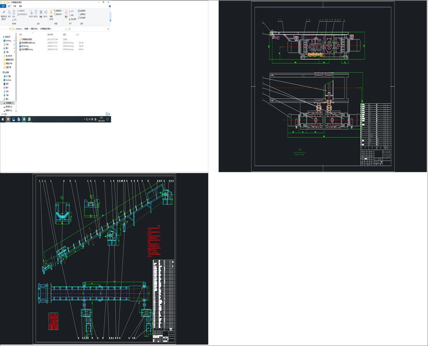Click the History item in Open group
Viewport: 428px width, 346px height.
(73, 19)
